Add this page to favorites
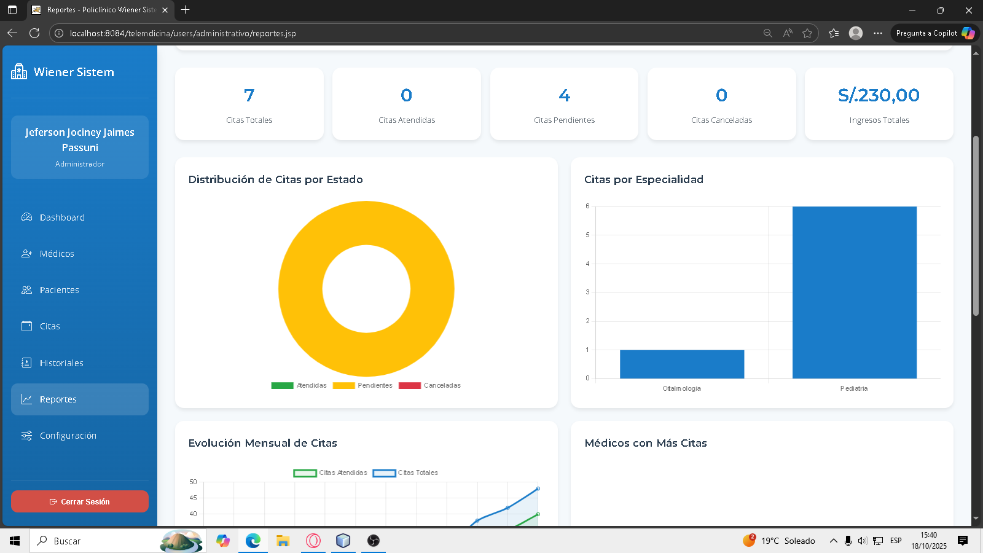This screenshot has height=553, width=983. point(807,33)
